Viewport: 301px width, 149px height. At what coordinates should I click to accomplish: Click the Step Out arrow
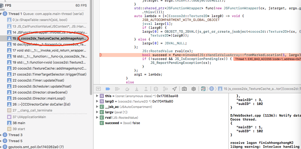(146, 89)
